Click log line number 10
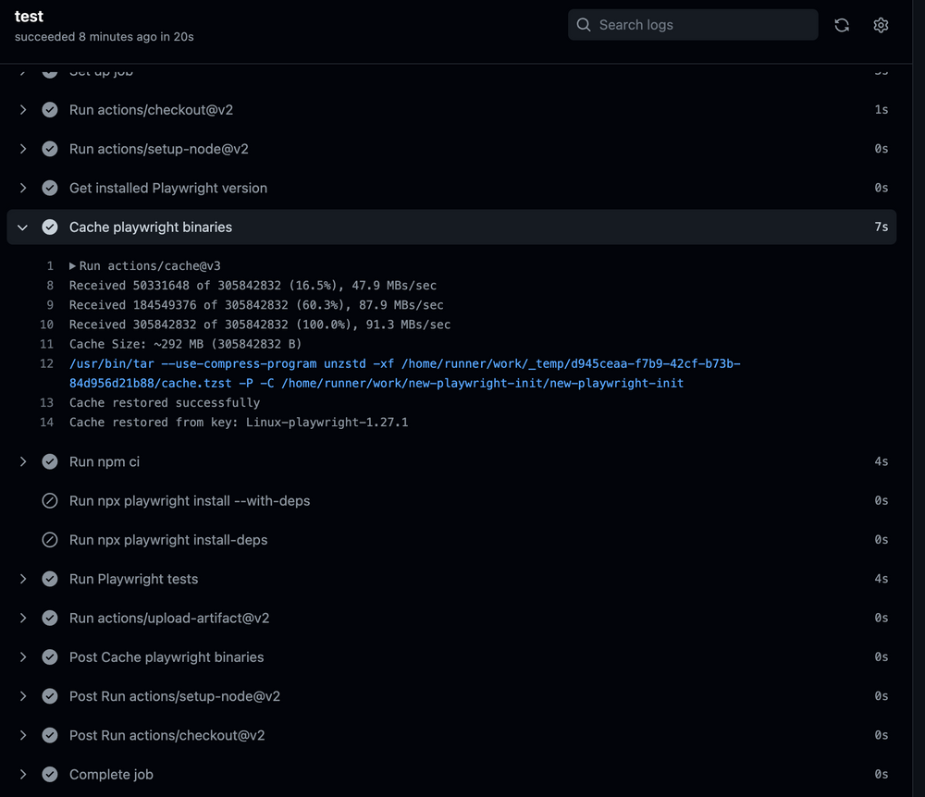 (46, 325)
